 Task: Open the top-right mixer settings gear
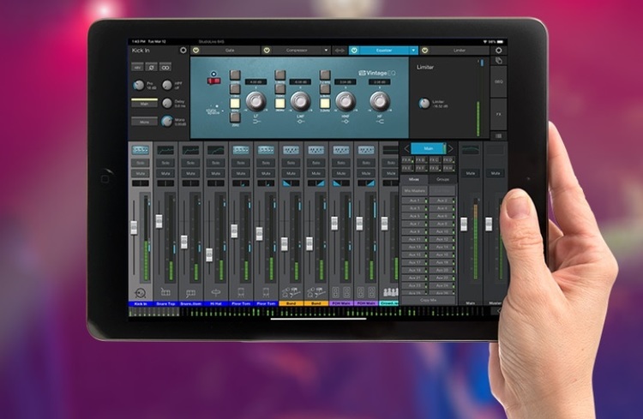pos(500,51)
